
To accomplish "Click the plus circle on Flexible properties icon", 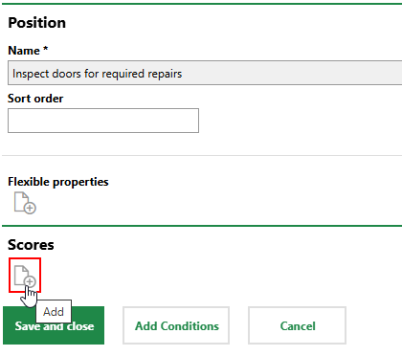I will (30, 209).
